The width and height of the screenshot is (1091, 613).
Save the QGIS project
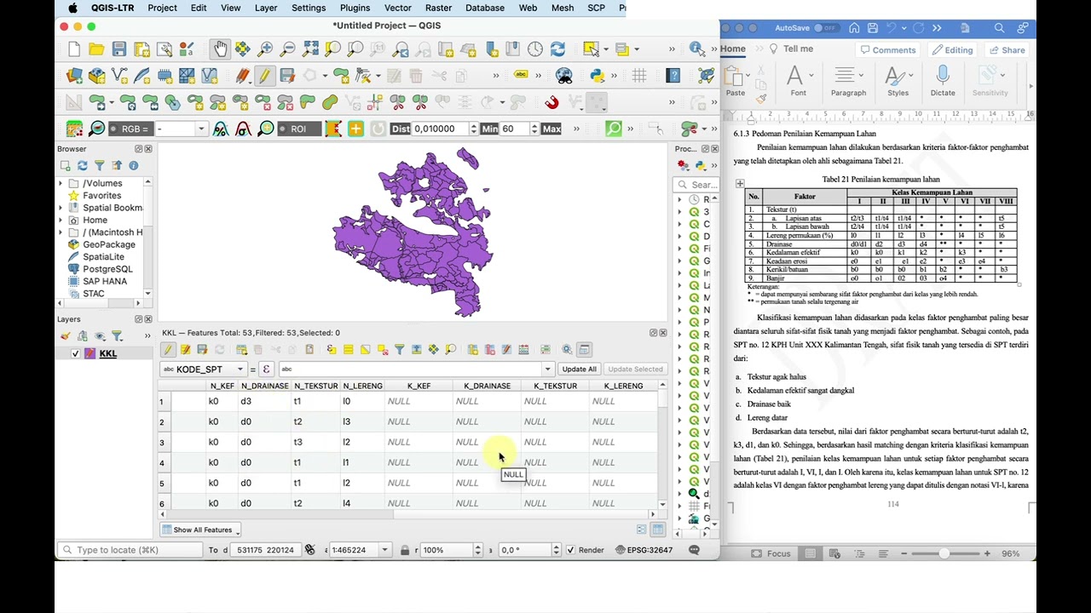[119, 49]
